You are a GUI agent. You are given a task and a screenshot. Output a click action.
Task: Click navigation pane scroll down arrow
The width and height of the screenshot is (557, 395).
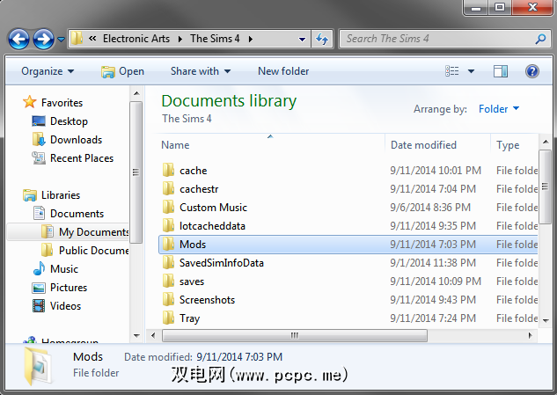click(x=136, y=336)
